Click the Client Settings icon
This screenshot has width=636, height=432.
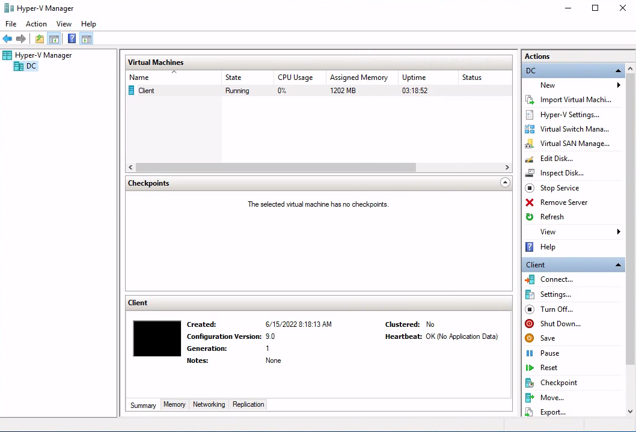pos(530,294)
